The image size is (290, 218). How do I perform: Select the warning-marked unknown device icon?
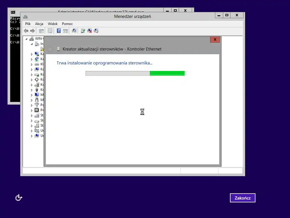(42, 49)
